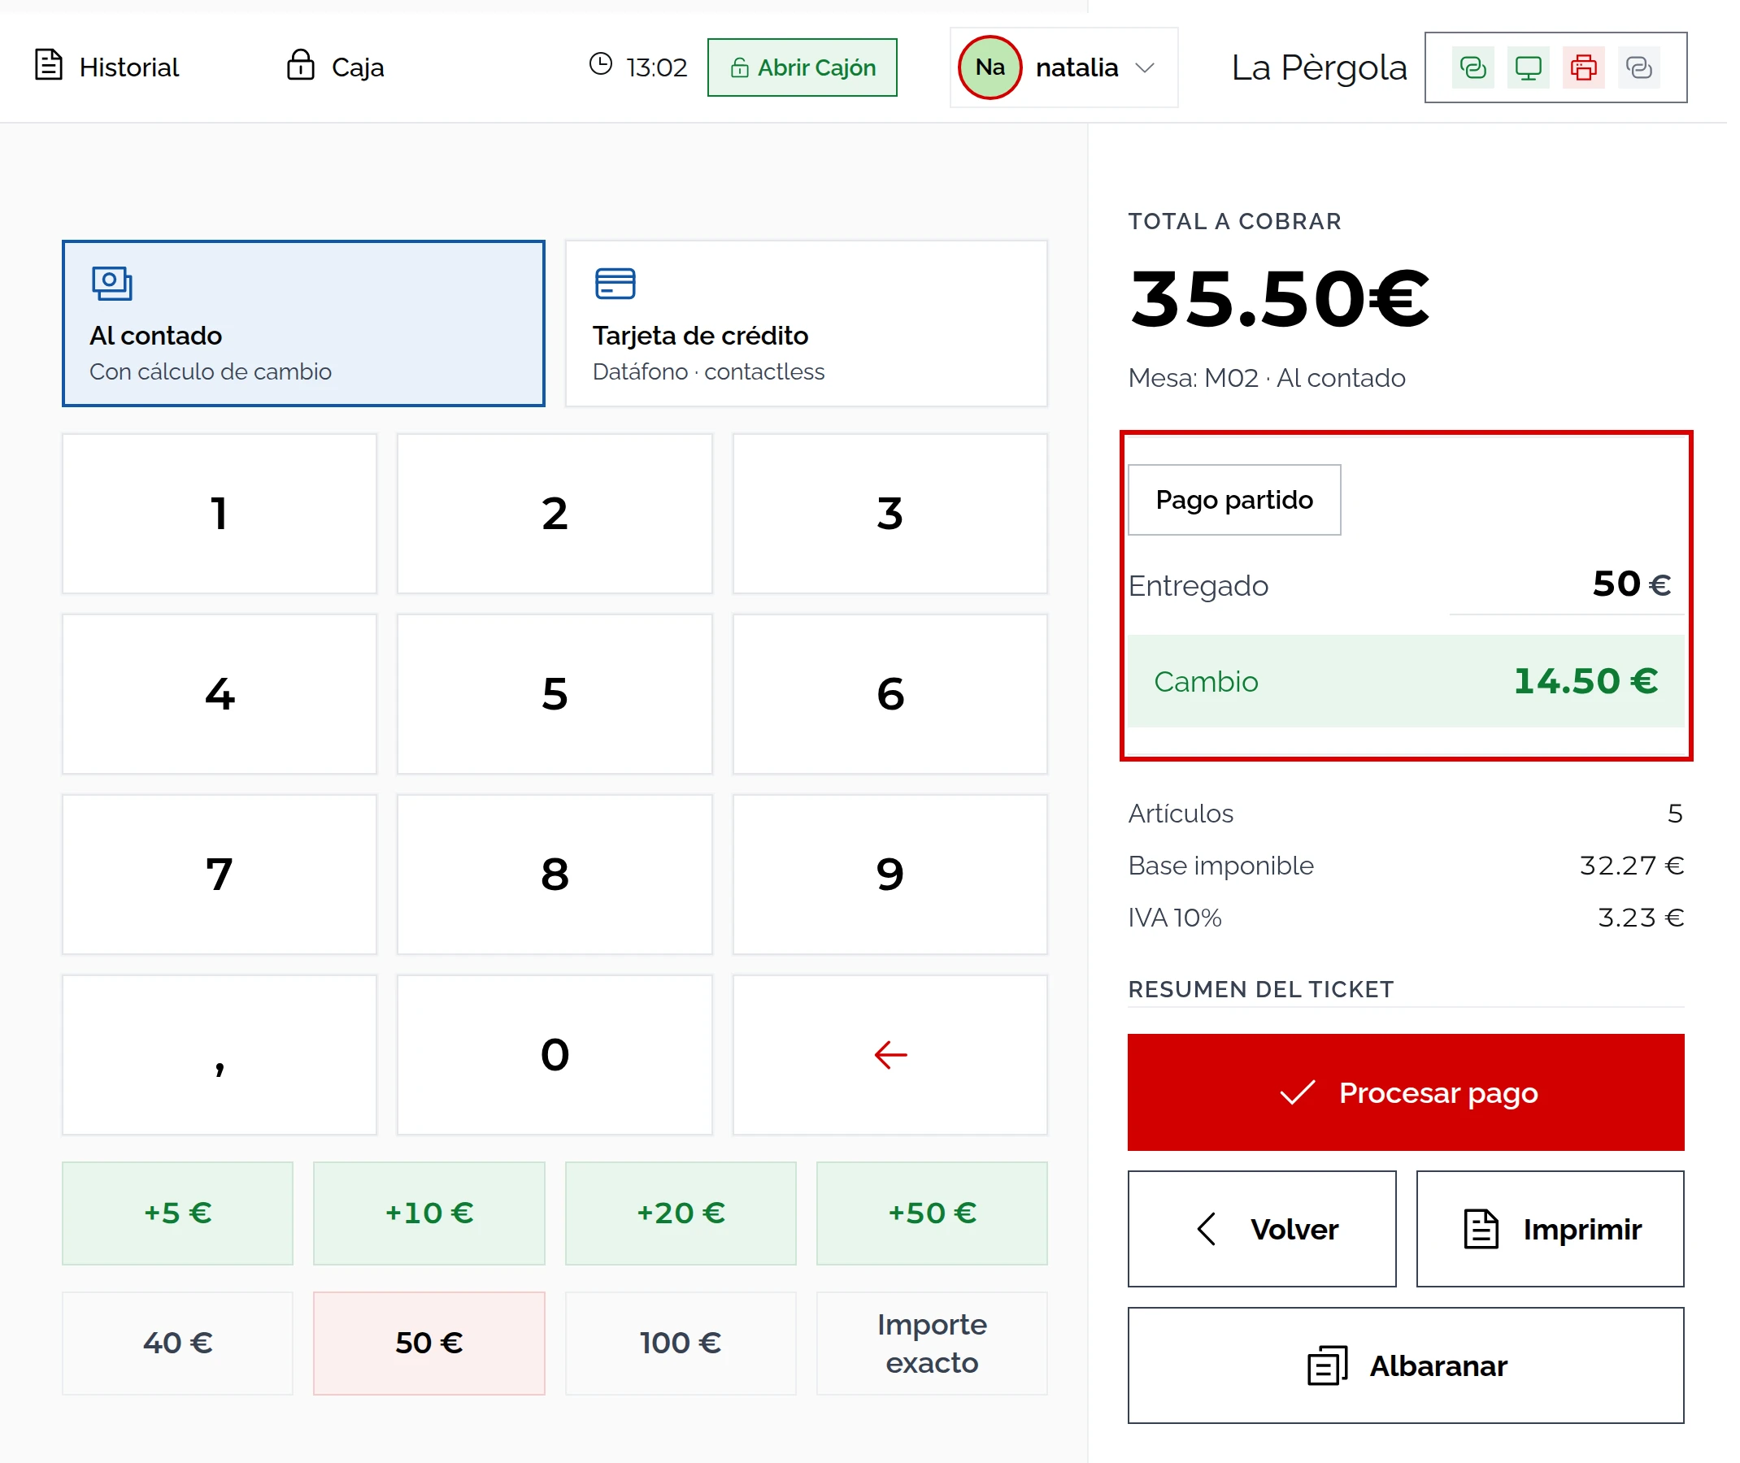This screenshot has height=1463, width=1740.
Task: Click the Albaranar button
Action: click(x=1407, y=1366)
